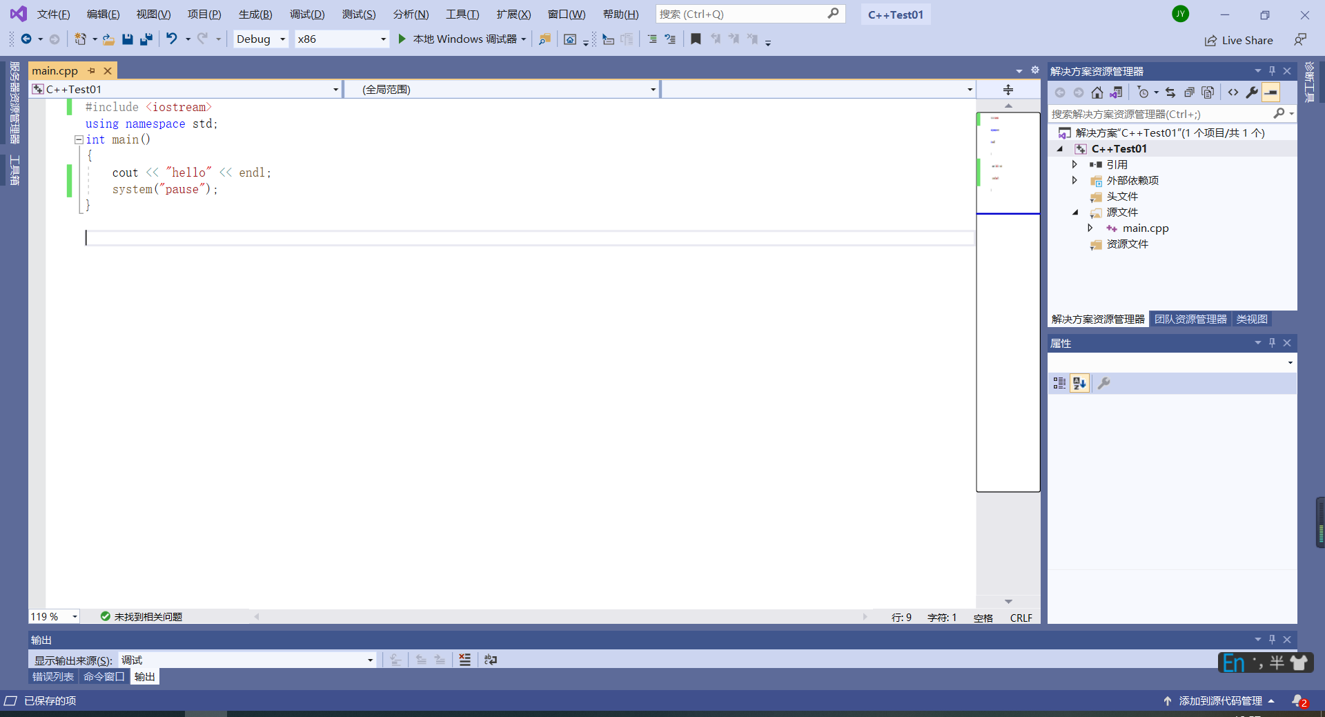Open the 显示输出来源 dropdown
This screenshot has width=1325, height=717.
click(x=247, y=660)
